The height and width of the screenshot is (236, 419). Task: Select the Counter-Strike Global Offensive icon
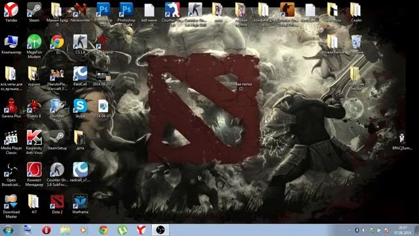[287, 14]
